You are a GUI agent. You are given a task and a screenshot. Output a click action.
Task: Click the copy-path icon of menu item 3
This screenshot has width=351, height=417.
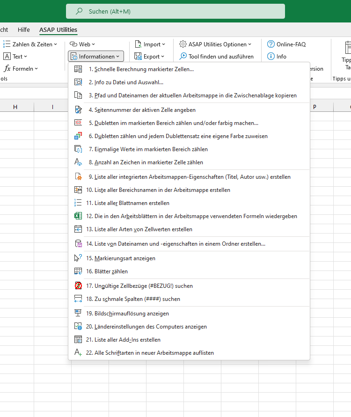click(78, 95)
